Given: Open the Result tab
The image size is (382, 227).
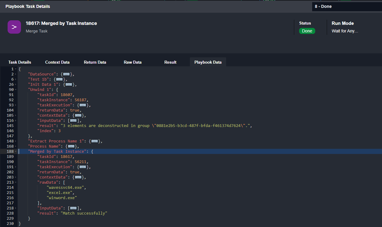Looking at the screenshot, I should click(170, 62).
